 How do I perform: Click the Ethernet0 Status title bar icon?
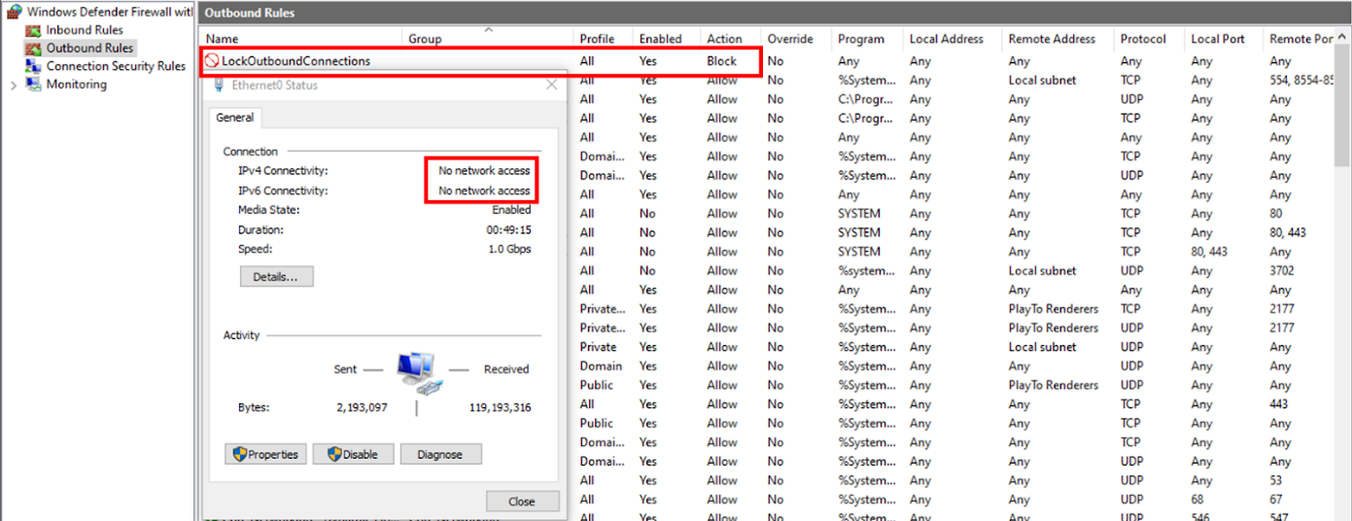point(219,86)
